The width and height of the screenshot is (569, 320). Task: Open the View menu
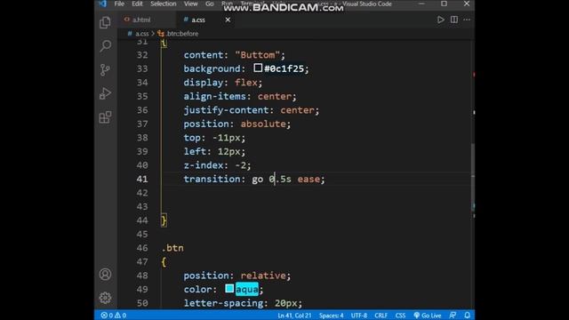click(190, 4)
